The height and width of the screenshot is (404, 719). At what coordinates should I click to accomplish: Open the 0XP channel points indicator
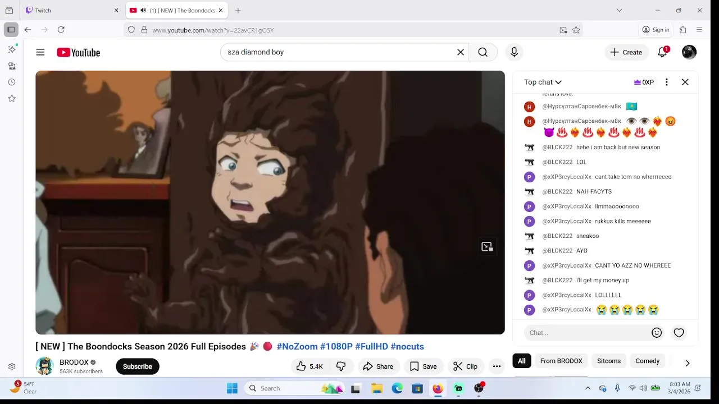click(x=644, y=82)
